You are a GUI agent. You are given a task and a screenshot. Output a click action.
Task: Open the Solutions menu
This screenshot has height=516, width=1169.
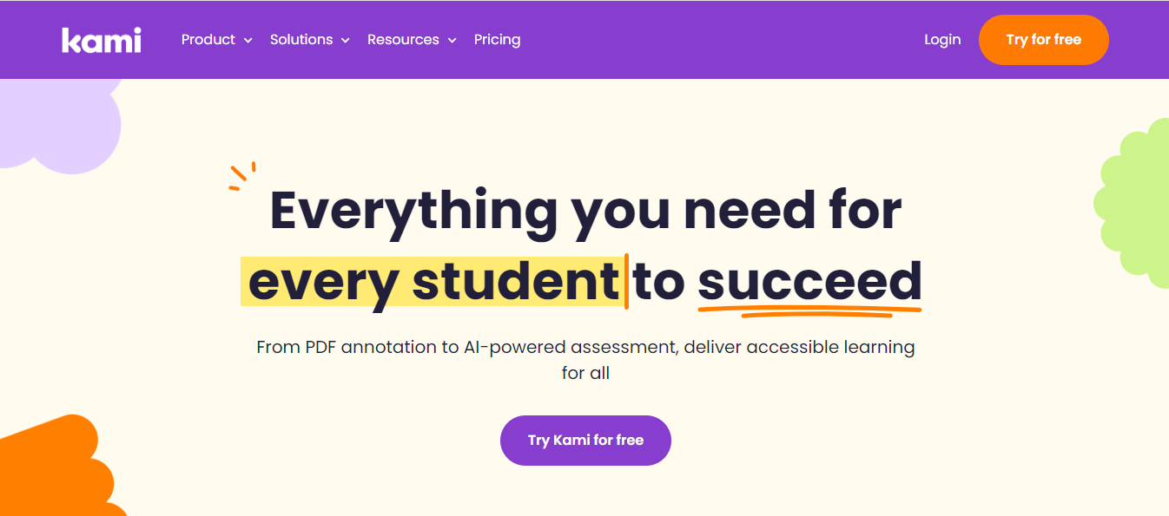click(301, 40)
